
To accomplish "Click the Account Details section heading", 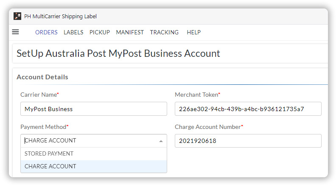I will (x=42, y=77).
